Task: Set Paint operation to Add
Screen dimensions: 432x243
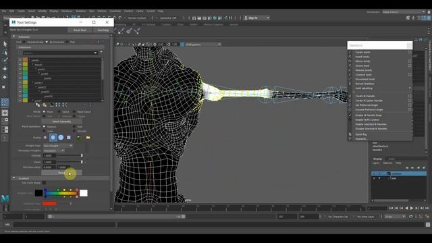Action: (x=74, y=127)
